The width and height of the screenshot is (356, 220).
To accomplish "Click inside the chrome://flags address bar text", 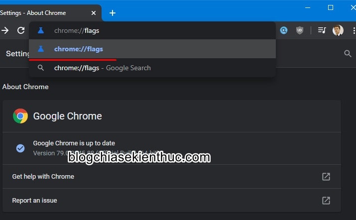I will pyautogui.click(x=77, y=31).
